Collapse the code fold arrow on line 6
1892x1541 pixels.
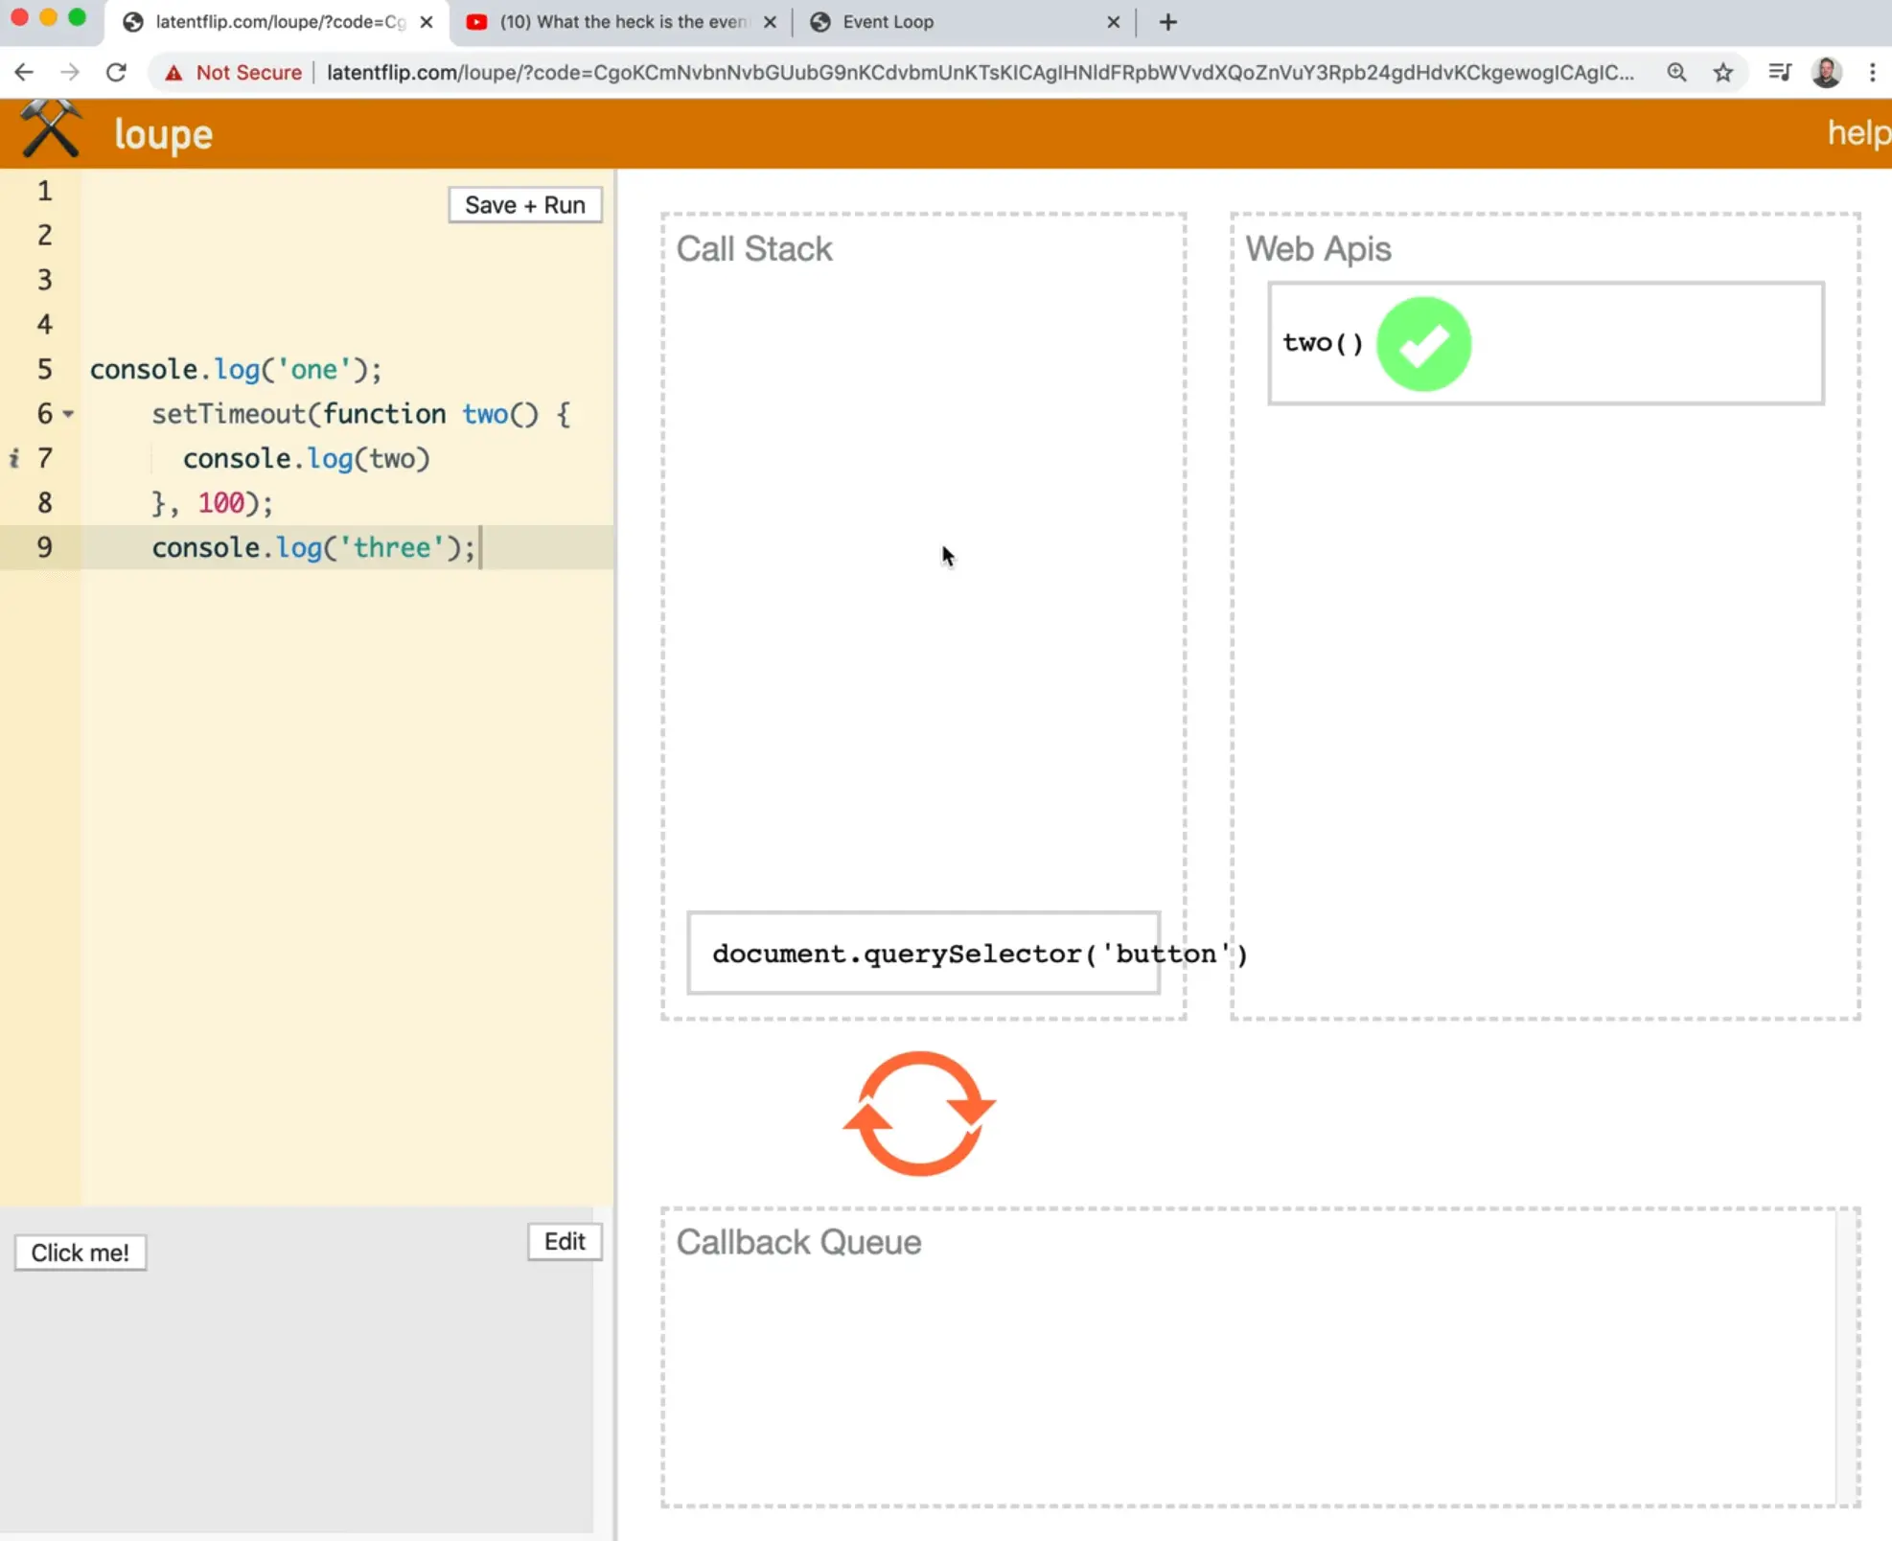68,415
